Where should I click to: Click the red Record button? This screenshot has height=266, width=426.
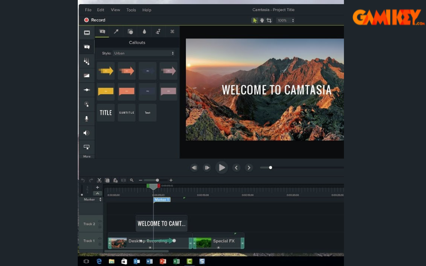95,20
